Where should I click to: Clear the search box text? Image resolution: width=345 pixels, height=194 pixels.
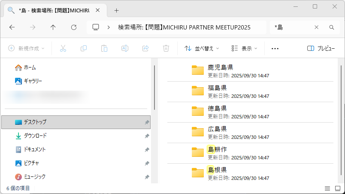pos(317,27)
